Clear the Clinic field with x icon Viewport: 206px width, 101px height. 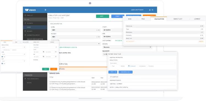[97, 30]
